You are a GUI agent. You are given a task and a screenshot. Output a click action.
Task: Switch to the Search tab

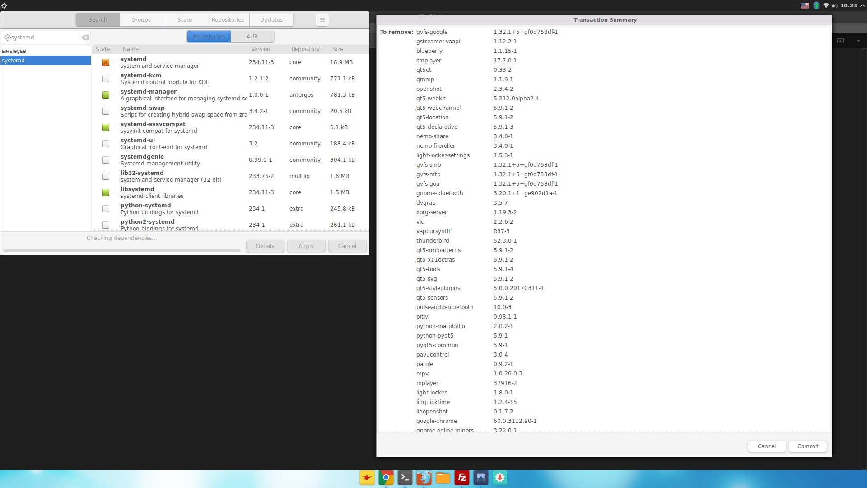click(98, 20)
